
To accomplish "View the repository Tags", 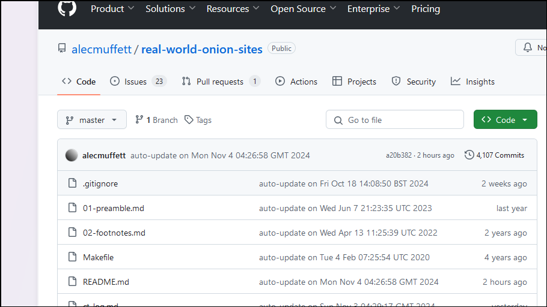I will [x=198, y=120].
